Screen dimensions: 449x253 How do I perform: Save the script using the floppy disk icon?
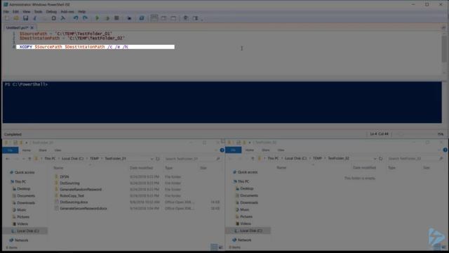[x=25, y=18]
